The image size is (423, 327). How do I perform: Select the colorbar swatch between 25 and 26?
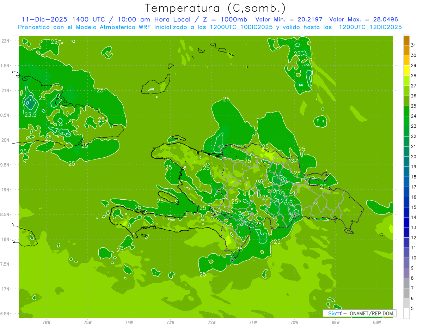pos(406,101)
